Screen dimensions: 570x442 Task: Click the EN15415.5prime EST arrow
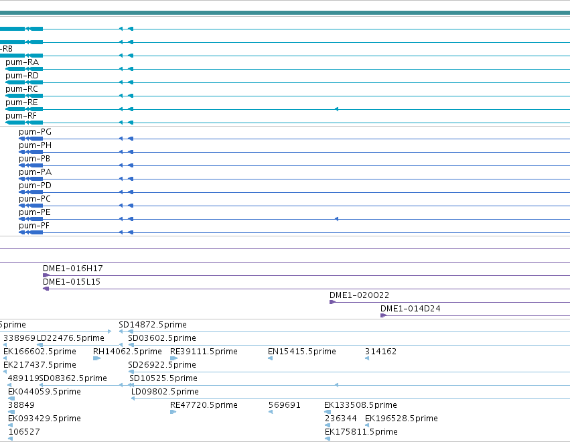270,358
